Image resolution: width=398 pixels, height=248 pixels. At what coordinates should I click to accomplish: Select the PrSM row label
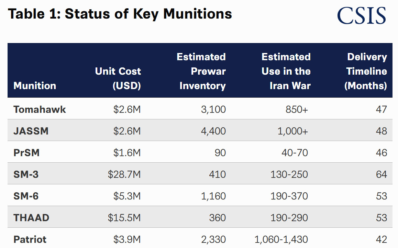coord(26,153)
